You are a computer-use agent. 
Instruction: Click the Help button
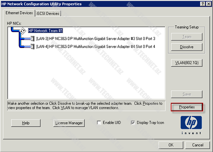tap(26, 123)
